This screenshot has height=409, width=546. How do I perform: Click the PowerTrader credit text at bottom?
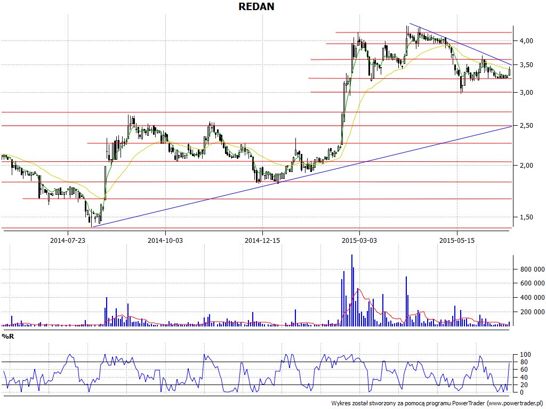[x=437, y=403]
